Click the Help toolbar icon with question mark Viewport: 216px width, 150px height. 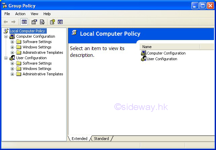pyautogui.click(x=52, y=22)
